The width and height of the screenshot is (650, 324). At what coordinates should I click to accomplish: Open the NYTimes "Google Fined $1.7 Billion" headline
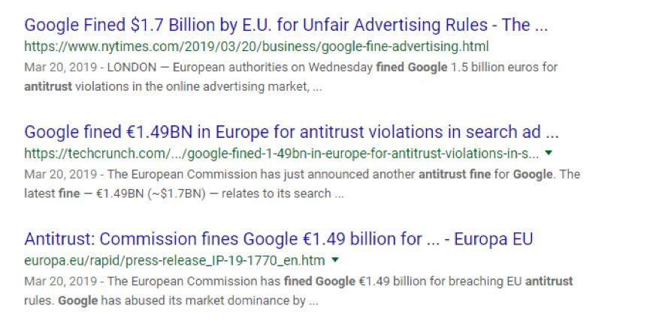286,25
